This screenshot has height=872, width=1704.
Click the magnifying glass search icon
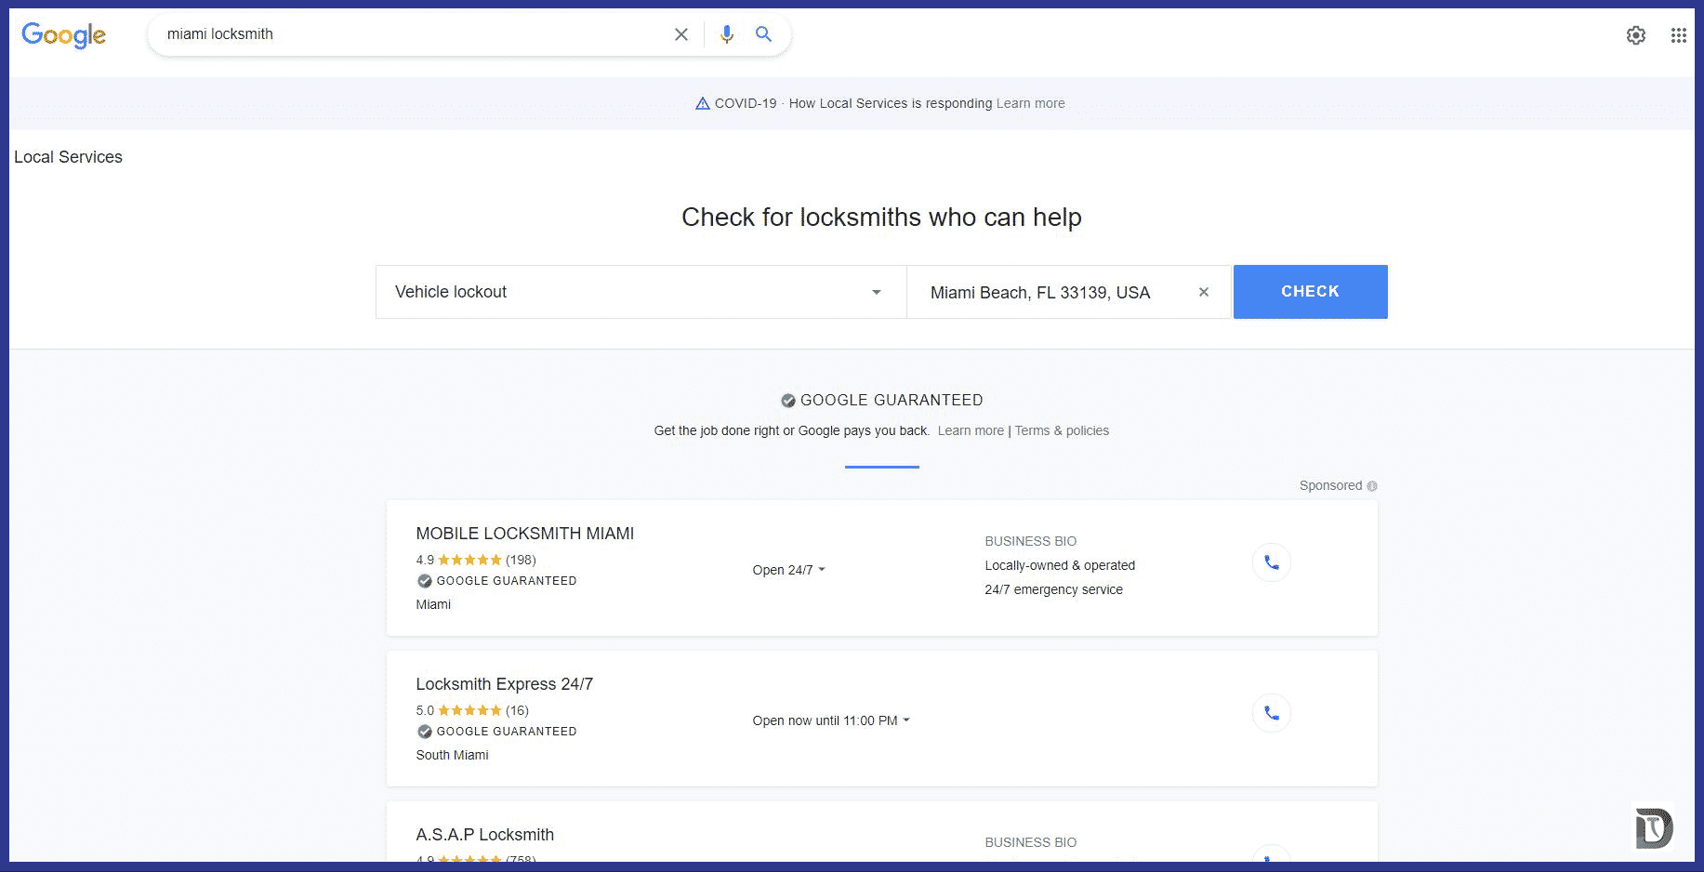[763, 34]
